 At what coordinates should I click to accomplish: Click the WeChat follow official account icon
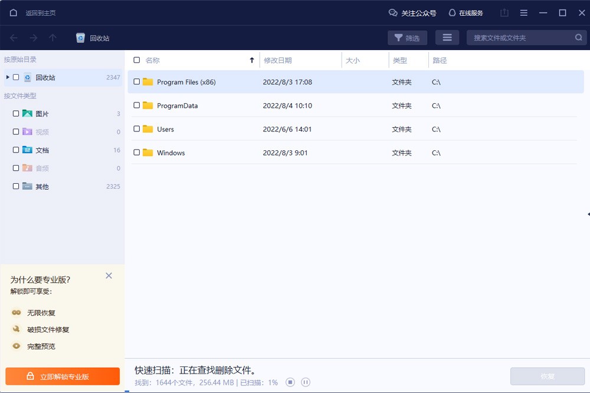[x=393, y=13]
